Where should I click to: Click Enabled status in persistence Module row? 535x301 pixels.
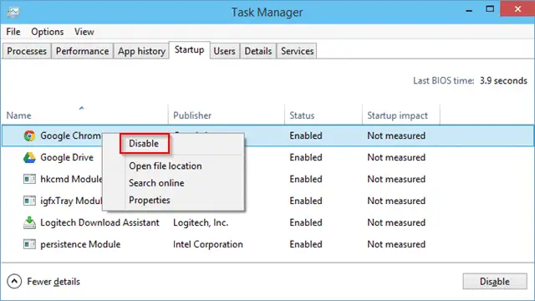(x=306, y=244)
